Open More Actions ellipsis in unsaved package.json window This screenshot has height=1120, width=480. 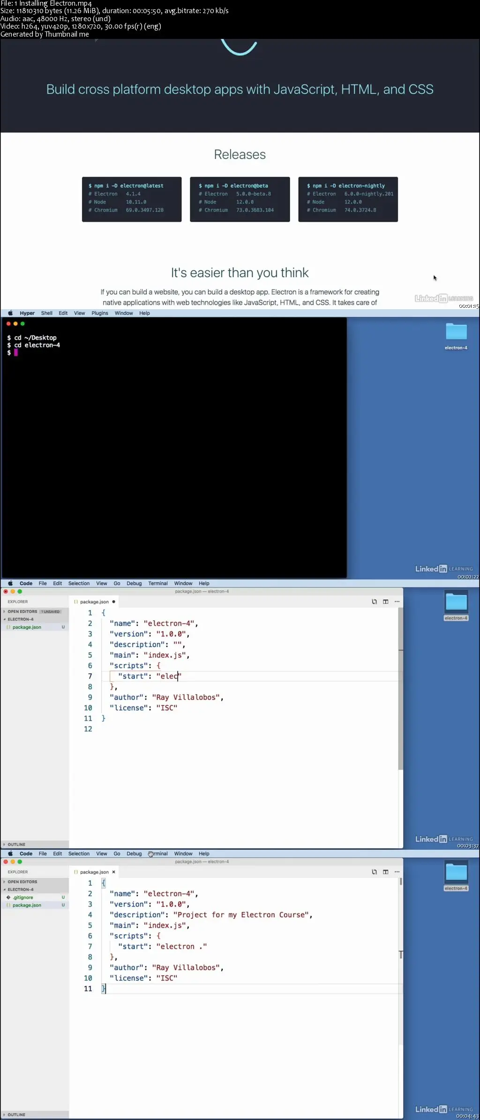397,602
